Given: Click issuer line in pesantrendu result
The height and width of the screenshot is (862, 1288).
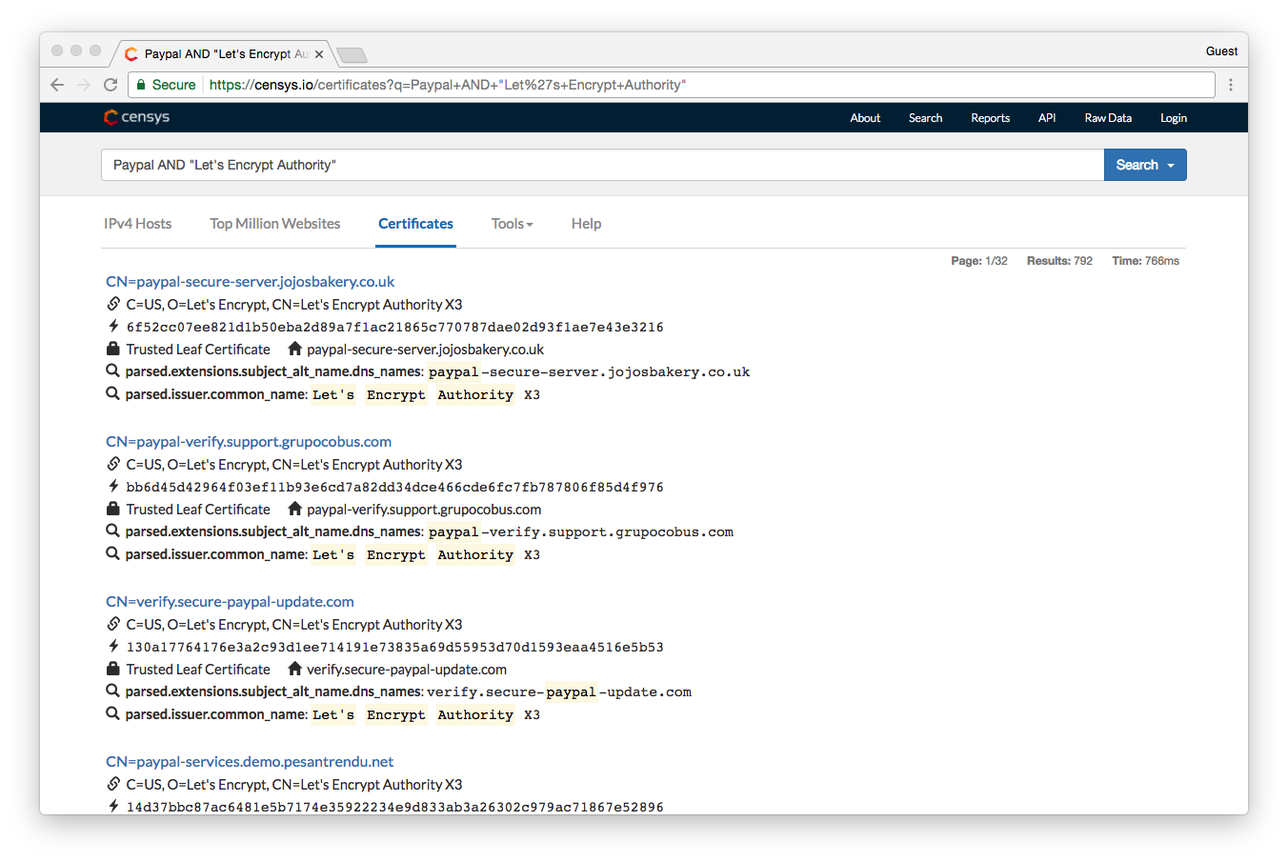Looking at the screenshot, I should (x=294, y=785).
